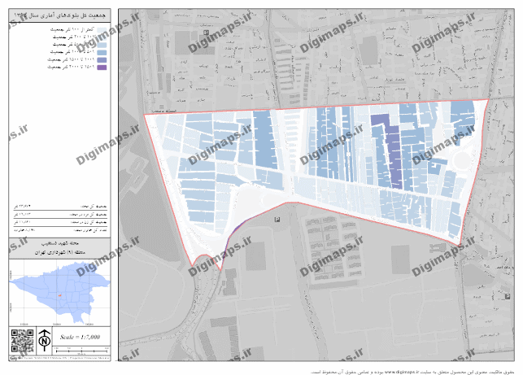Click the purple swatch for 1501 to 2000 population

[102, 68]
